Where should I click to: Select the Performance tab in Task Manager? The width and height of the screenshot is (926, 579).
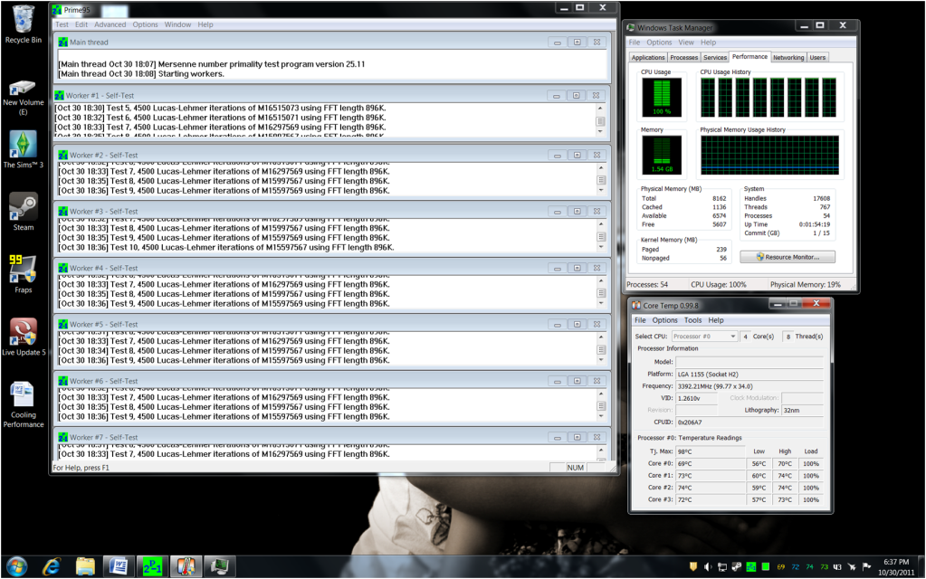(x=750, y=57)
